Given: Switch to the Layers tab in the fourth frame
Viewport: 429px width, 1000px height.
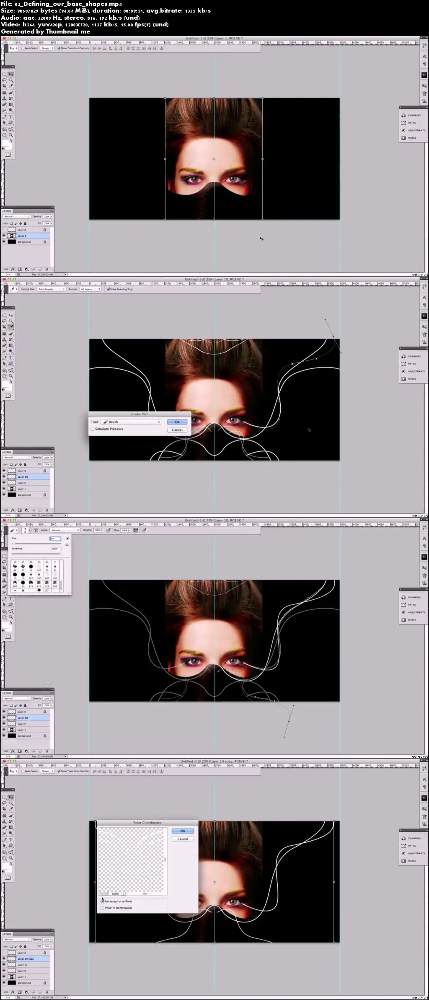Looking at the screenshot, I should [x=7, y=934].
